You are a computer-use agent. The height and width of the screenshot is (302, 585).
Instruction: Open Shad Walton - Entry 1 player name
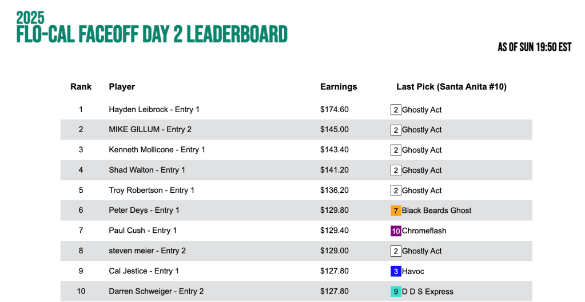coord(147,170)
